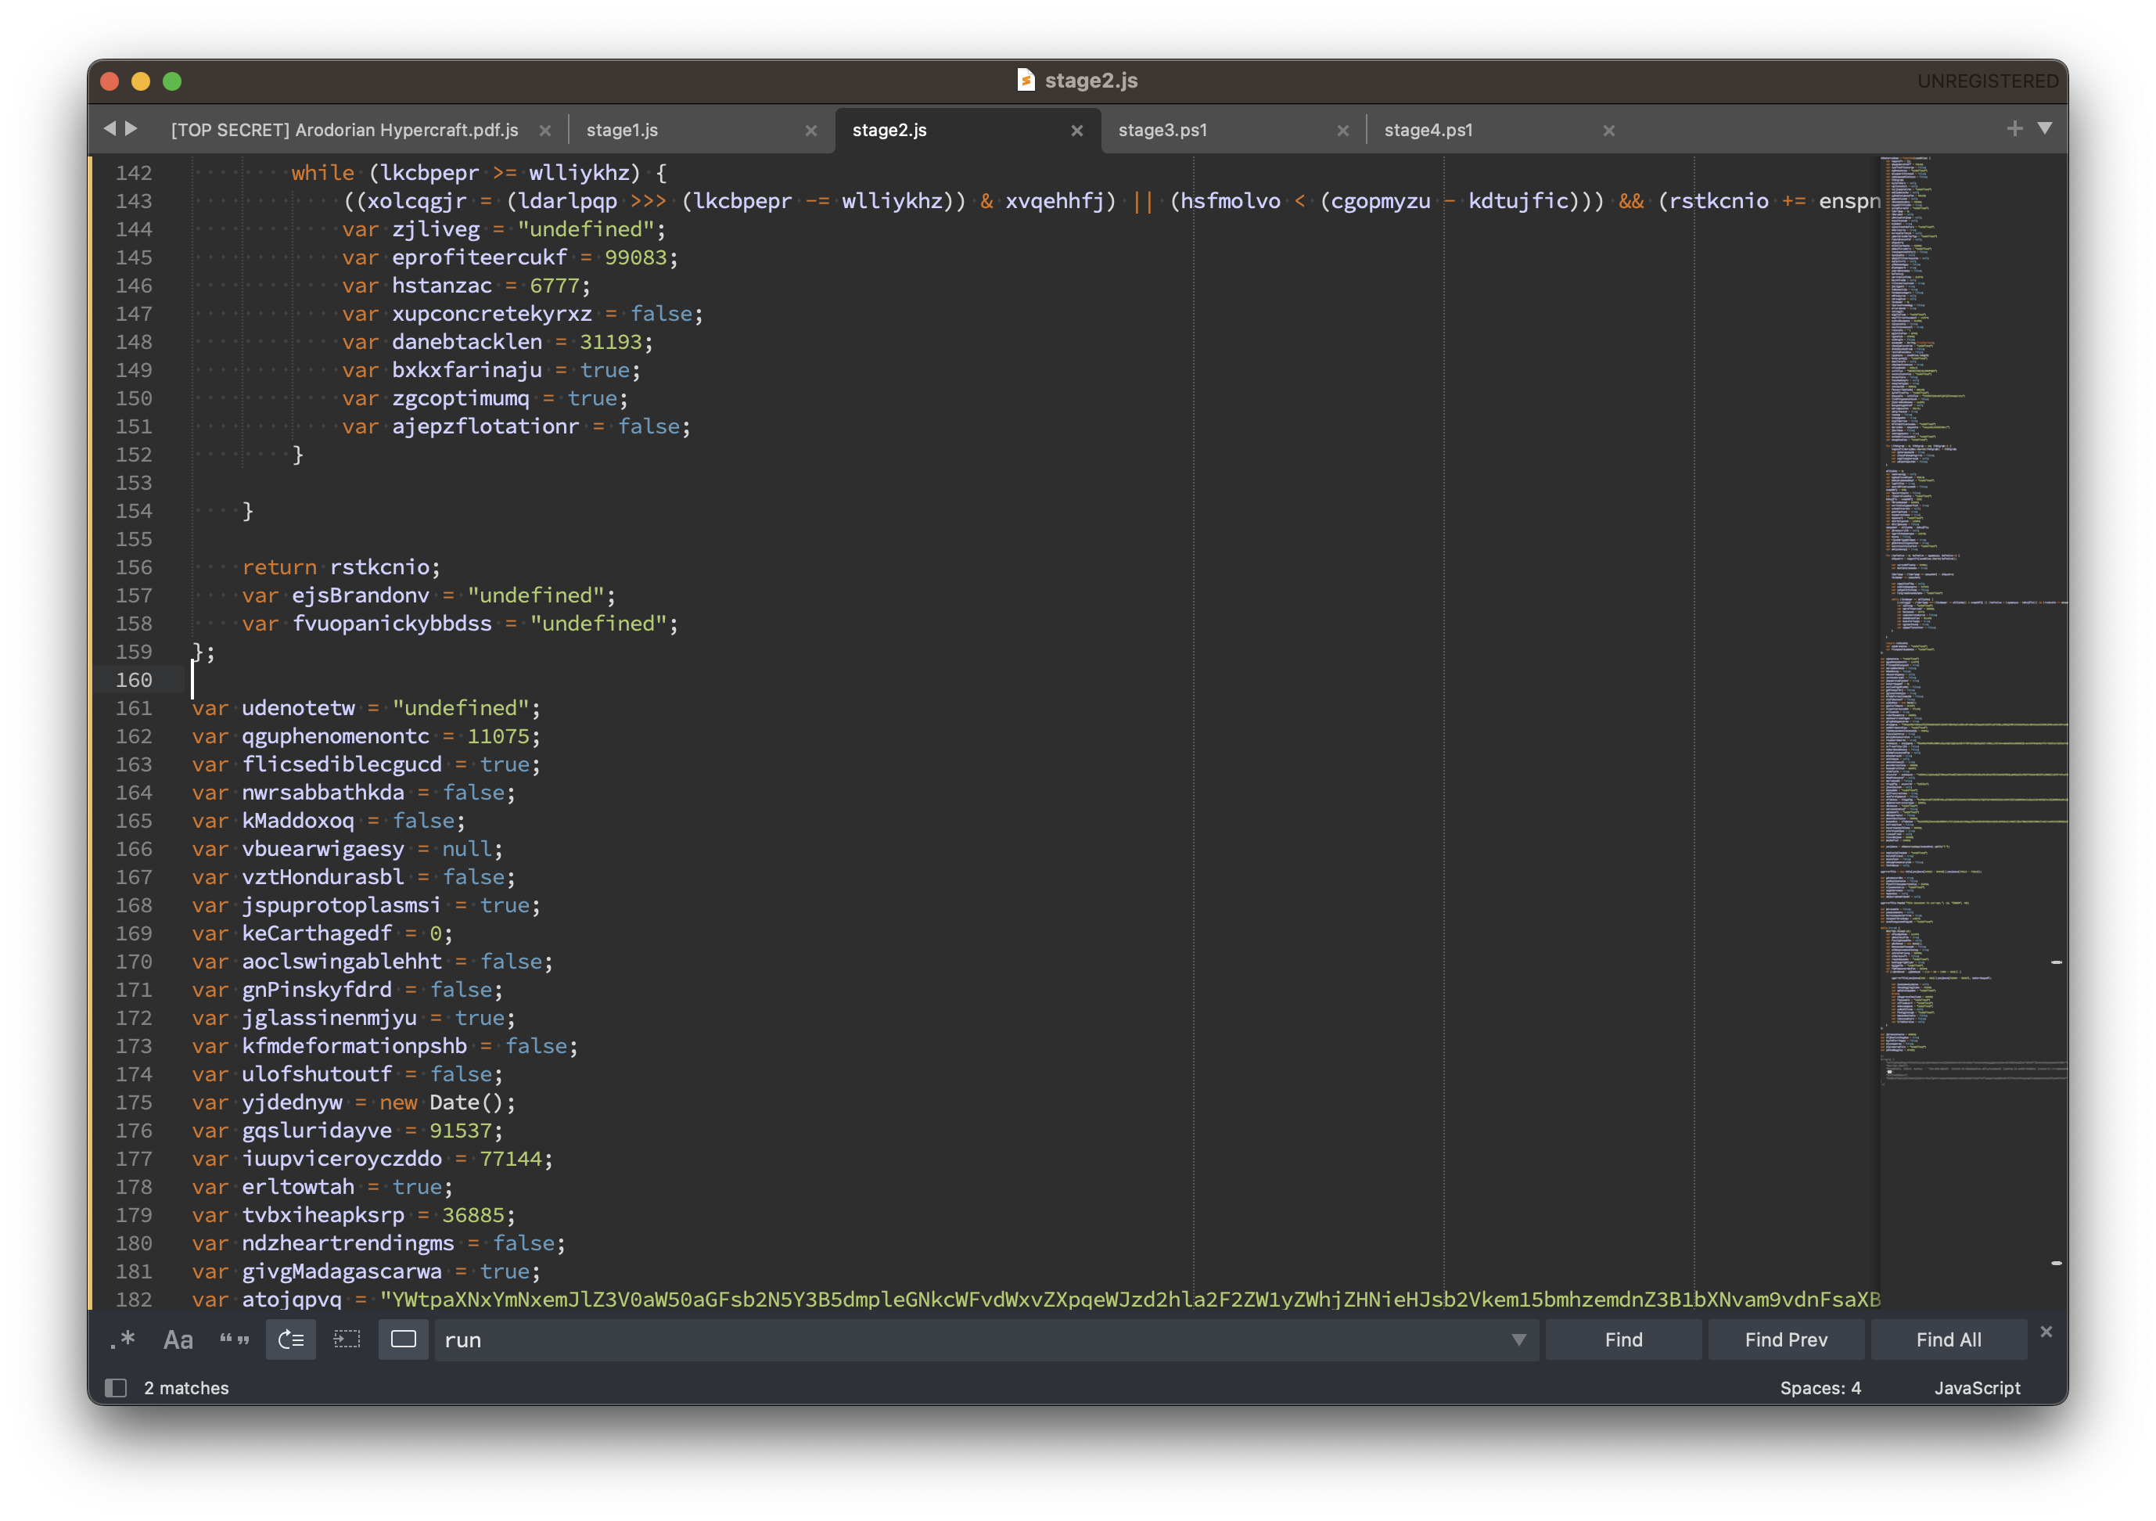This screenshot has height=1521, width=2156.
Task: Click the sidebar toggle icon in status bar
Action: (116, 1388)
